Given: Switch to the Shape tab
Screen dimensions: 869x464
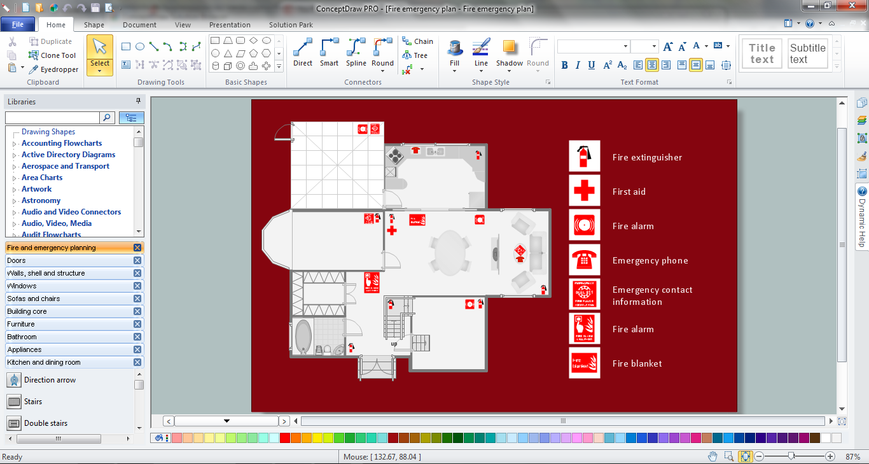Looking at the screenshot, I should coord(94,25).
